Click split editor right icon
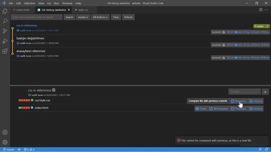Screen dimensions: 271x152 pos(261,10)
